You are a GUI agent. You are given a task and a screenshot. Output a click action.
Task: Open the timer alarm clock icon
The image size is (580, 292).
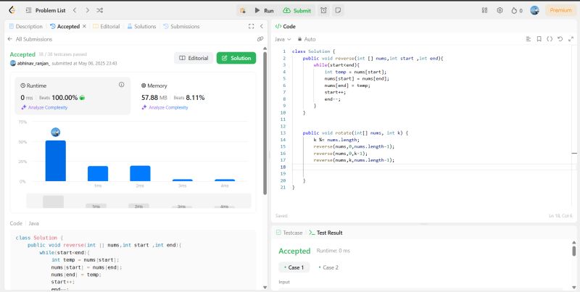click(x=323, y=11)
